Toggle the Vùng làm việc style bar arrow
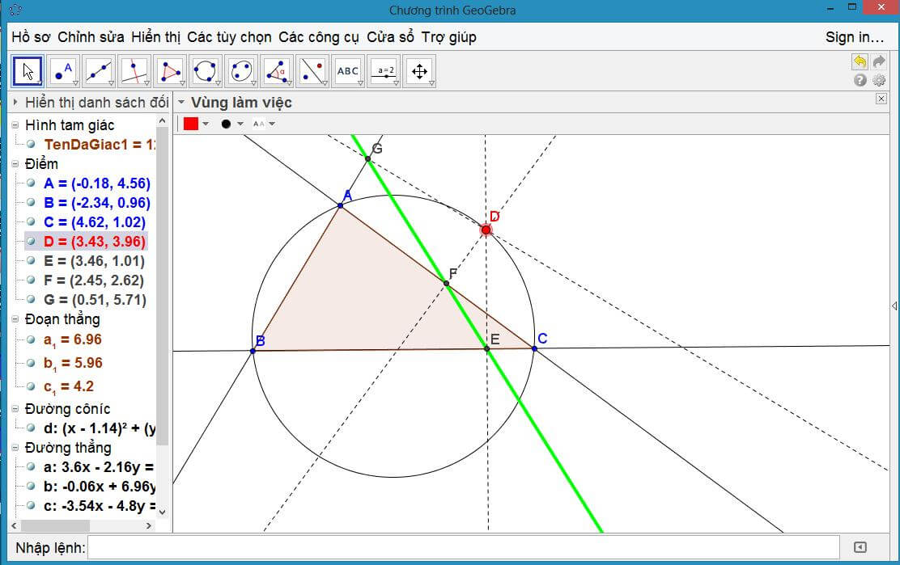Screen dimensions: 900x565 181,103
